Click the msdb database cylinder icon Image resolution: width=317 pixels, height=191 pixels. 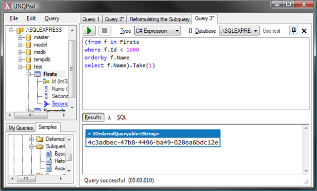(x=29, y=52)
